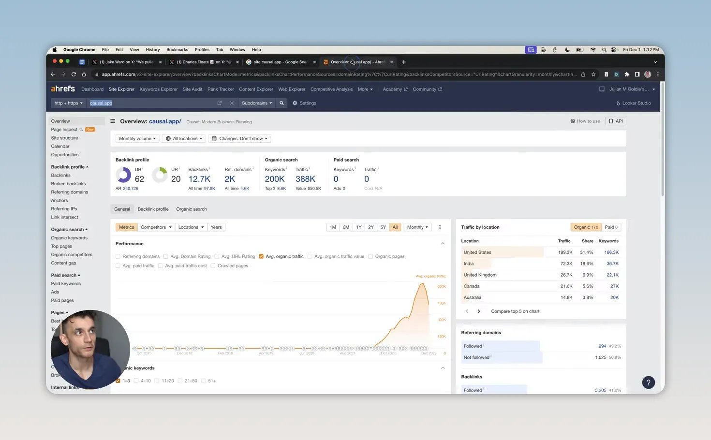This screenshot has width=711, height=440.
Task: Check Avg. Domain Rating
Action: pyautogui.click(x=165, y=256)
